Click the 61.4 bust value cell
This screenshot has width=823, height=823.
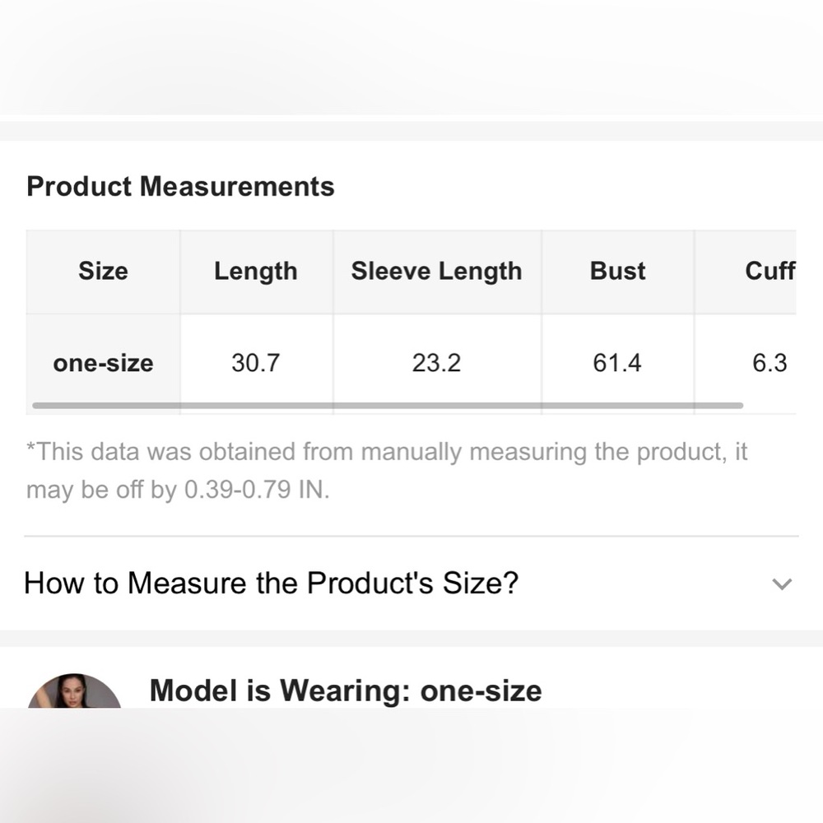[618, 363]
